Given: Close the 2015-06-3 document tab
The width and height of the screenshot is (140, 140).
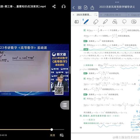Looking at the screenshot, I should click(x=101, y=15).
